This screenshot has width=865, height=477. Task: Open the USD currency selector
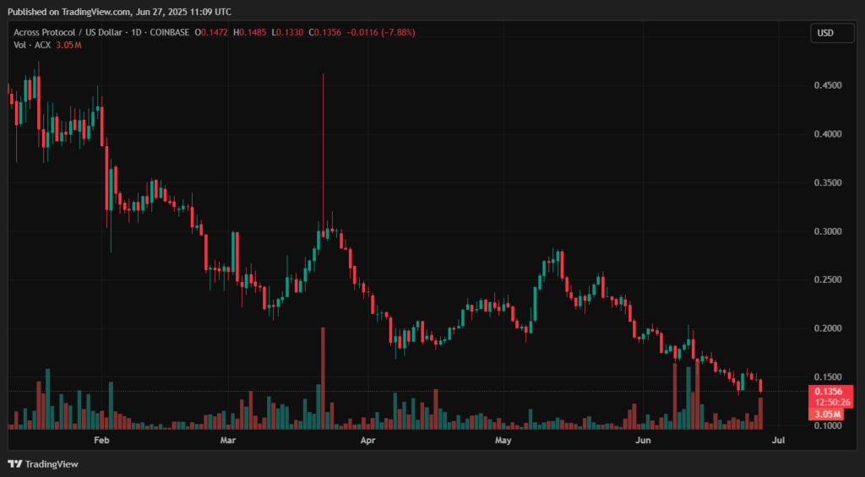click(x=825, y=32)
